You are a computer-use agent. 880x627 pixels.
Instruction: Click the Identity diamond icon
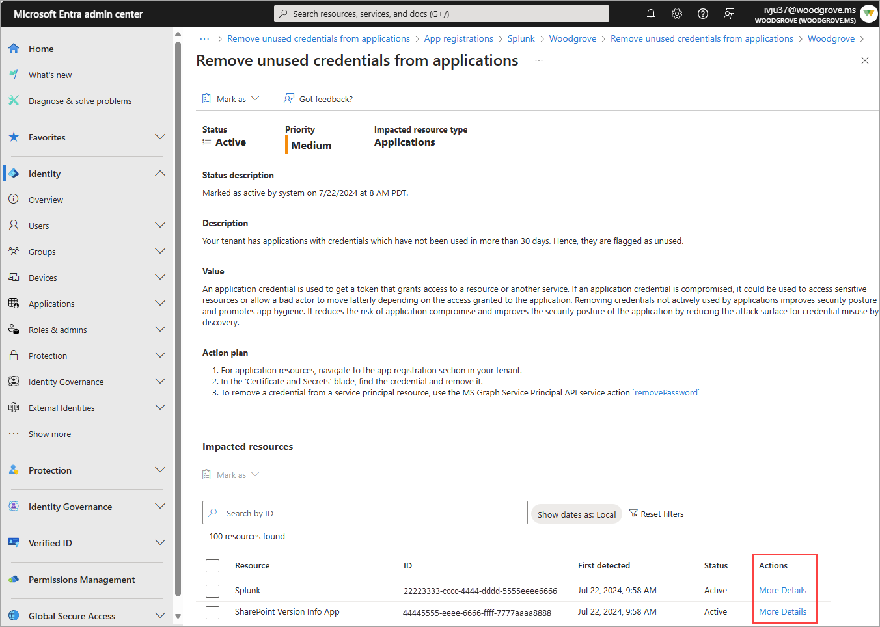click(x=14, y=174)
